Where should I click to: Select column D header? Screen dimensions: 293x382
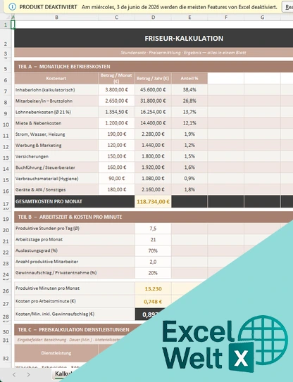coord(153,18)
